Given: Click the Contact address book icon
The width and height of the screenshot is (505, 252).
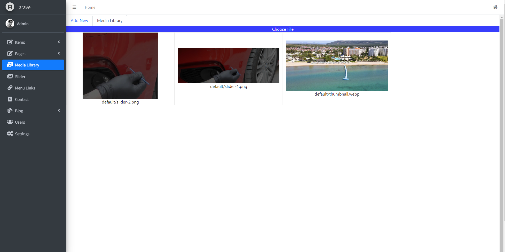Looking at the screenshot, I should [x=10, y=99].
